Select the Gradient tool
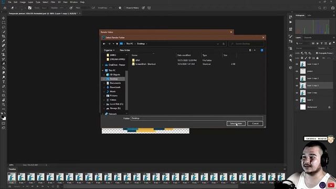This screenshot has width=336, height=189. (x=4, y=68)
